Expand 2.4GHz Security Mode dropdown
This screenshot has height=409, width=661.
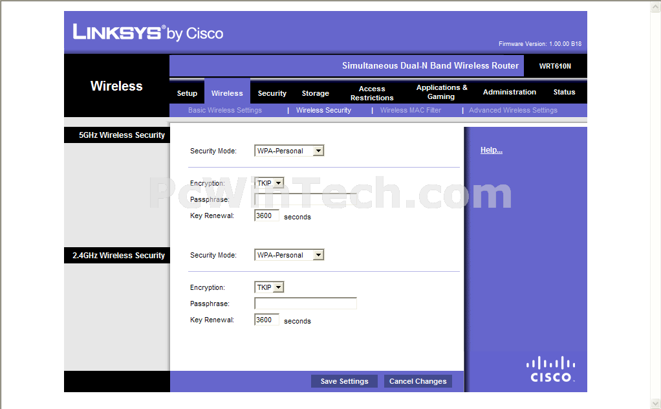pos(289,255)
